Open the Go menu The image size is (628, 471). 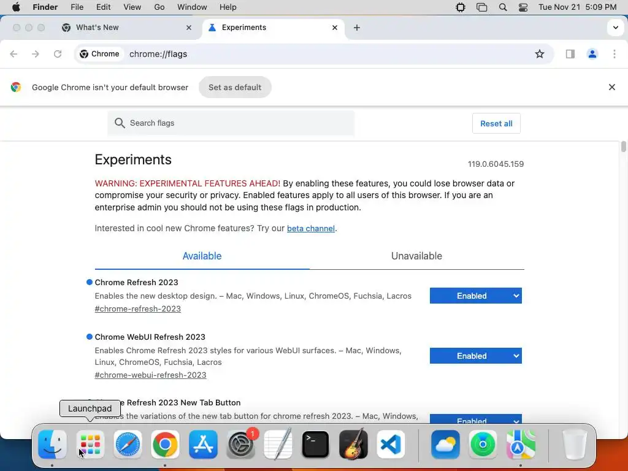point(159,7)
